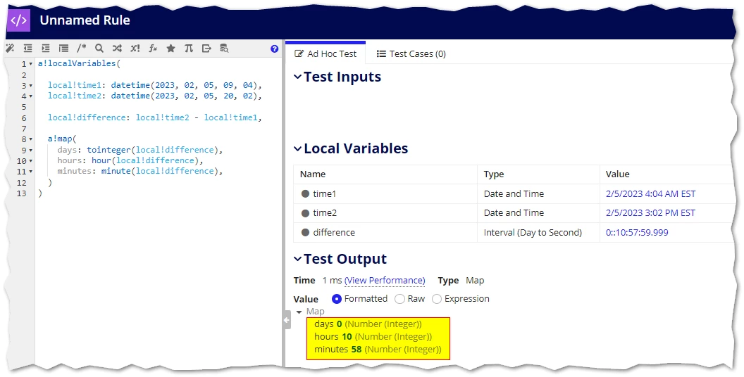Click the outdent icon in the editor toolbar
The height and width of the screenshot is (377, 744).
(x=28, y=49)
